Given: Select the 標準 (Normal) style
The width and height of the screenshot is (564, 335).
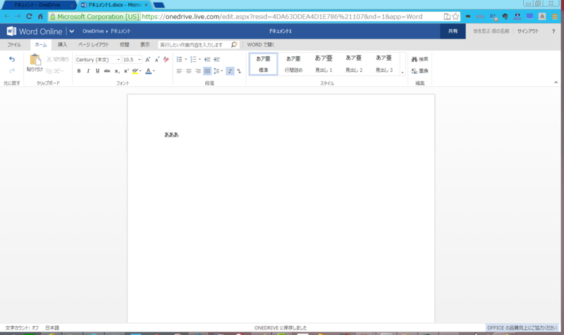Looking at the screenshot, I should point(263,64).
